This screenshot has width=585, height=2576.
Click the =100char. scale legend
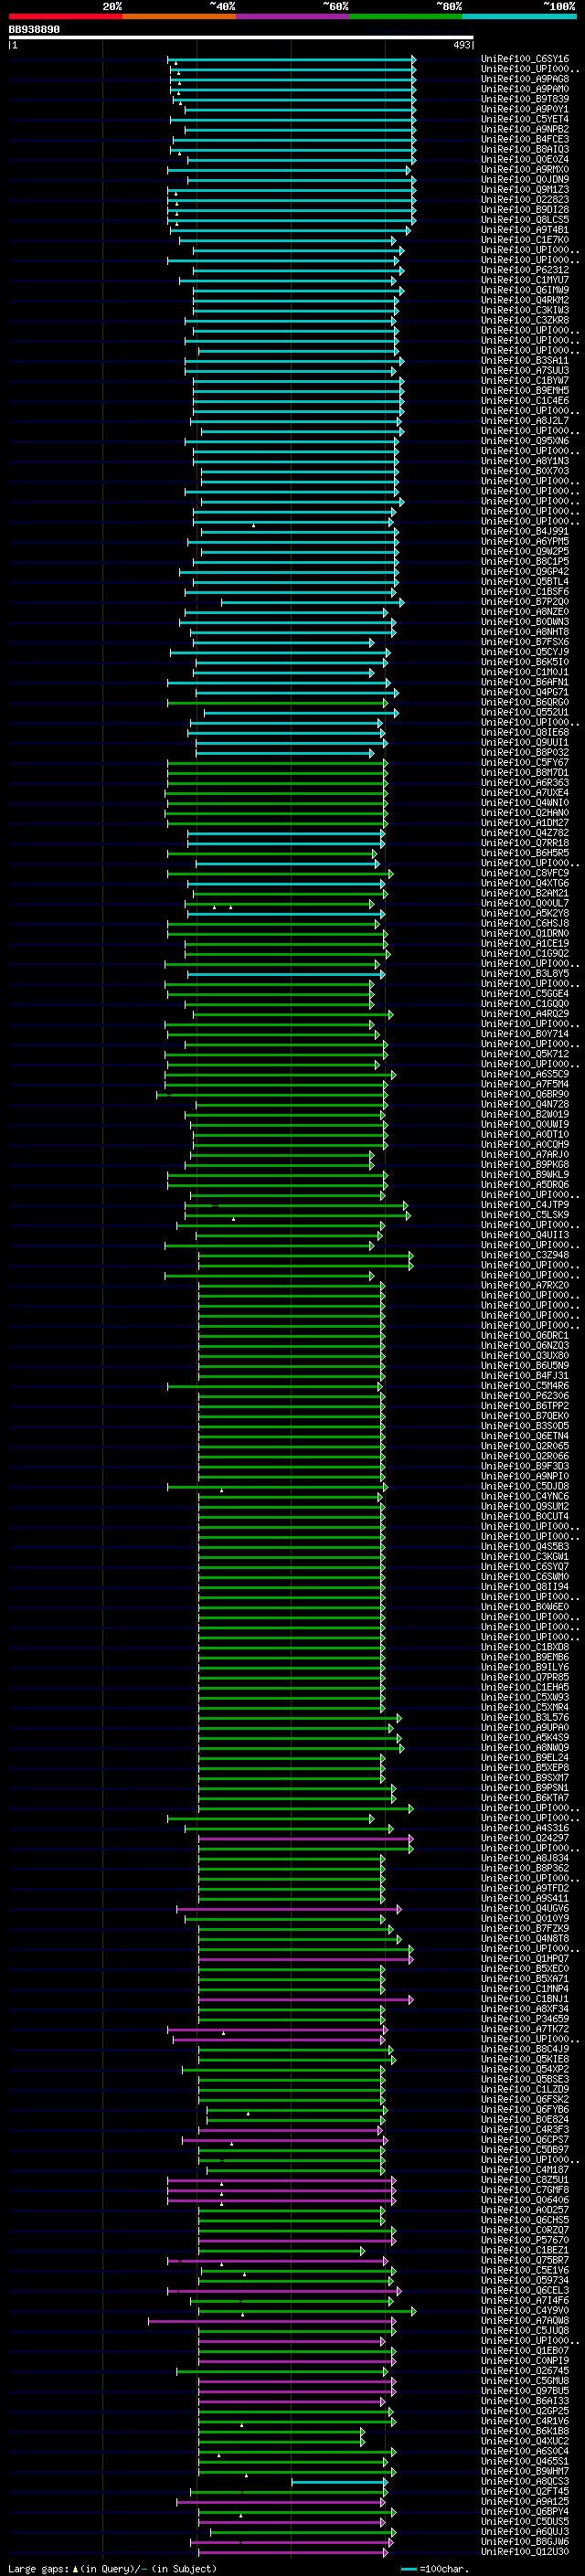434,2569
